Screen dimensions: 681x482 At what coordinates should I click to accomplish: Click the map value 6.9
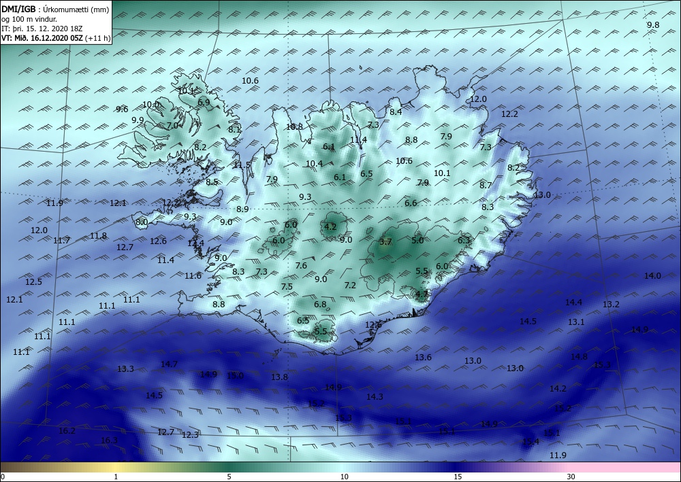(204, 103)
